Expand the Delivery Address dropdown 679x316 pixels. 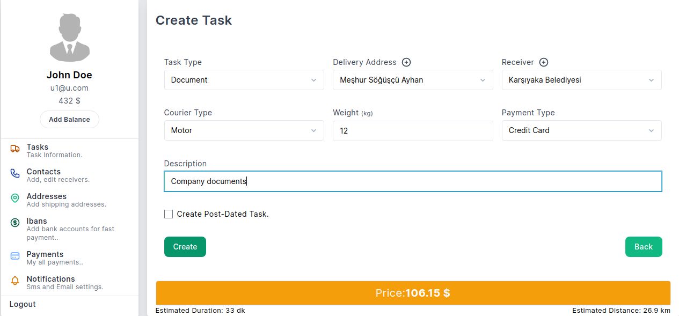[412, 80]
